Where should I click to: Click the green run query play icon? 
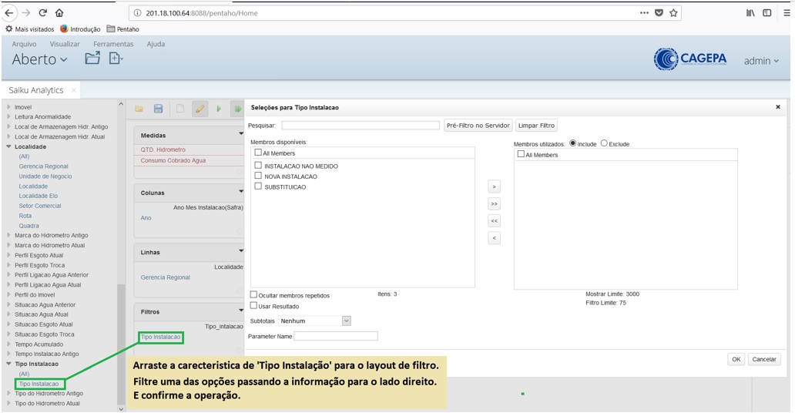(x=219, y=109)
